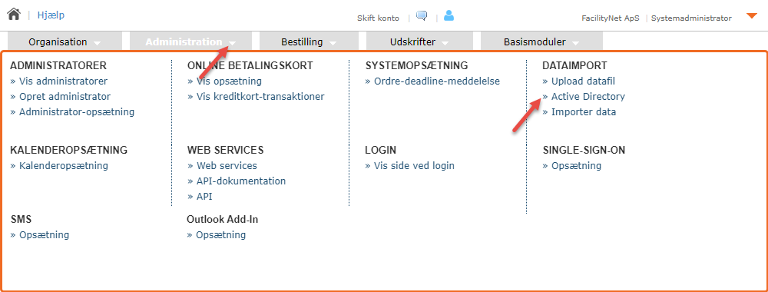768x292 pixels.
Task: Expand the Bestilling dropdown arrow
Action: coord(333,43)
